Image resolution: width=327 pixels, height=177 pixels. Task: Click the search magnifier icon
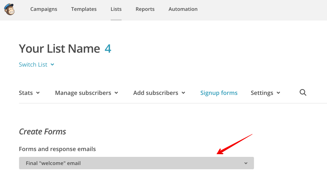coord(303,92)
